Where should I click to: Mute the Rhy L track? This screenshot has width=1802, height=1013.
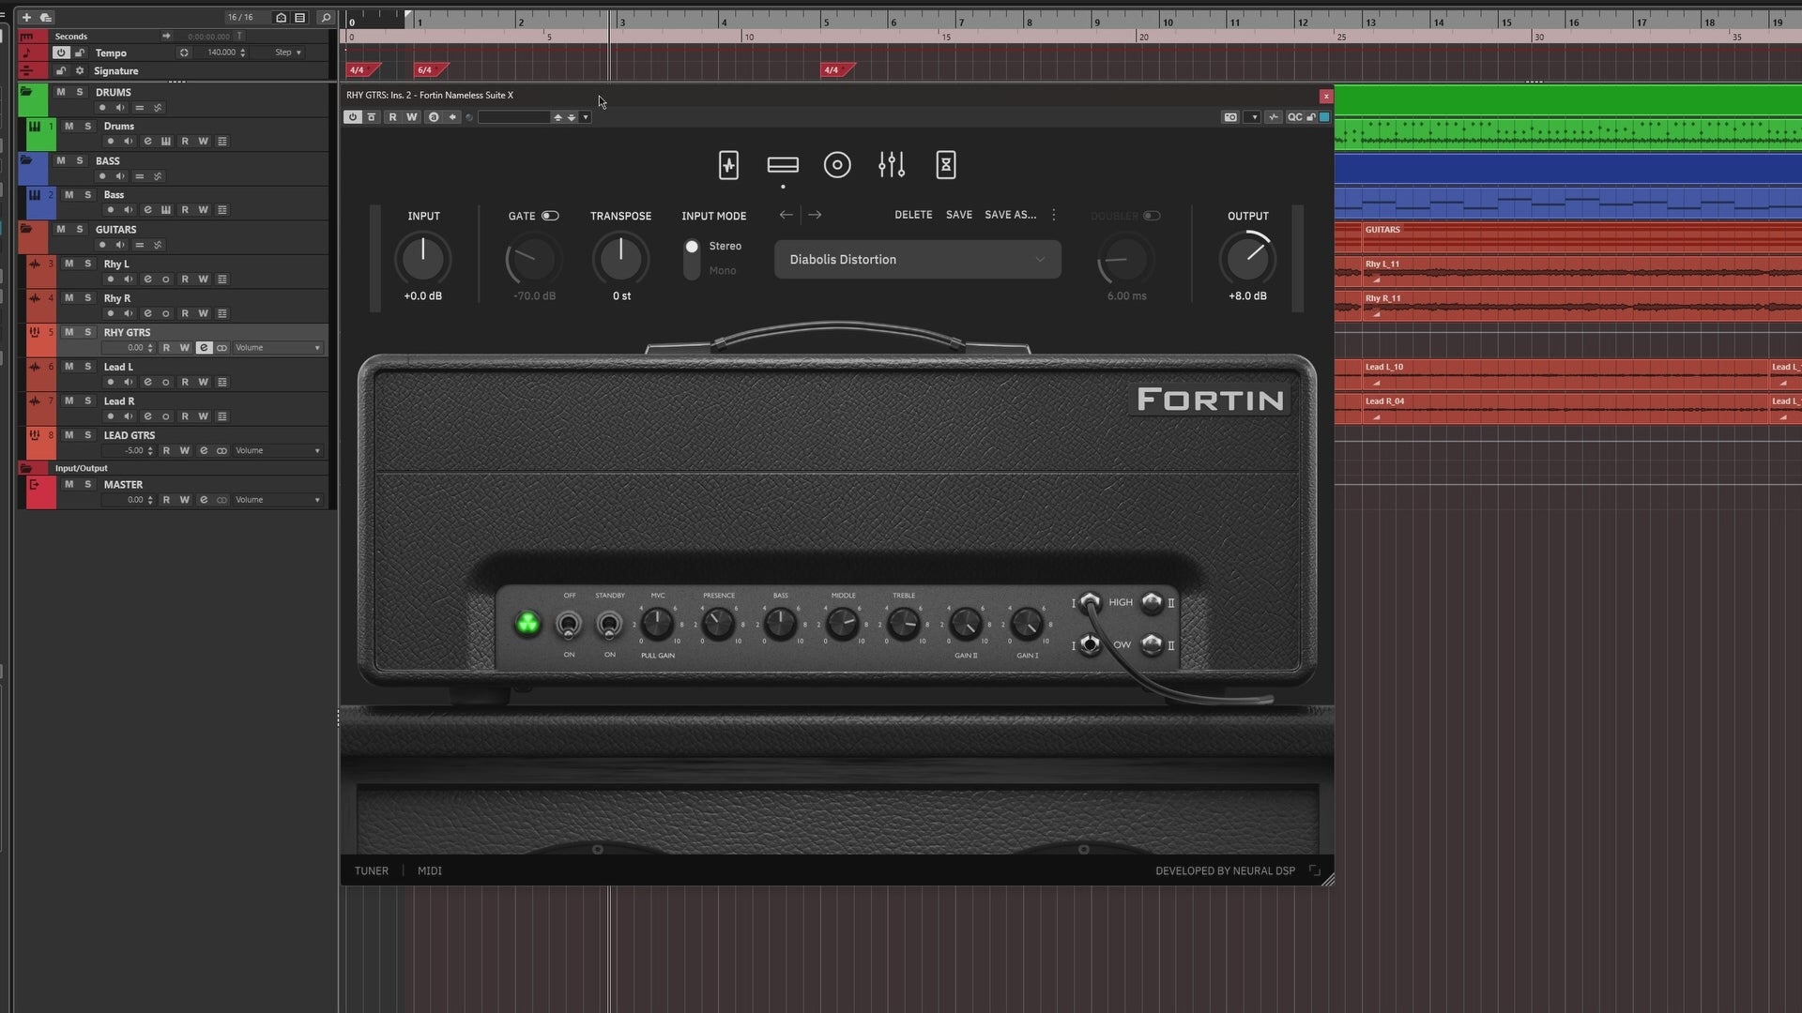coord(69,264)
